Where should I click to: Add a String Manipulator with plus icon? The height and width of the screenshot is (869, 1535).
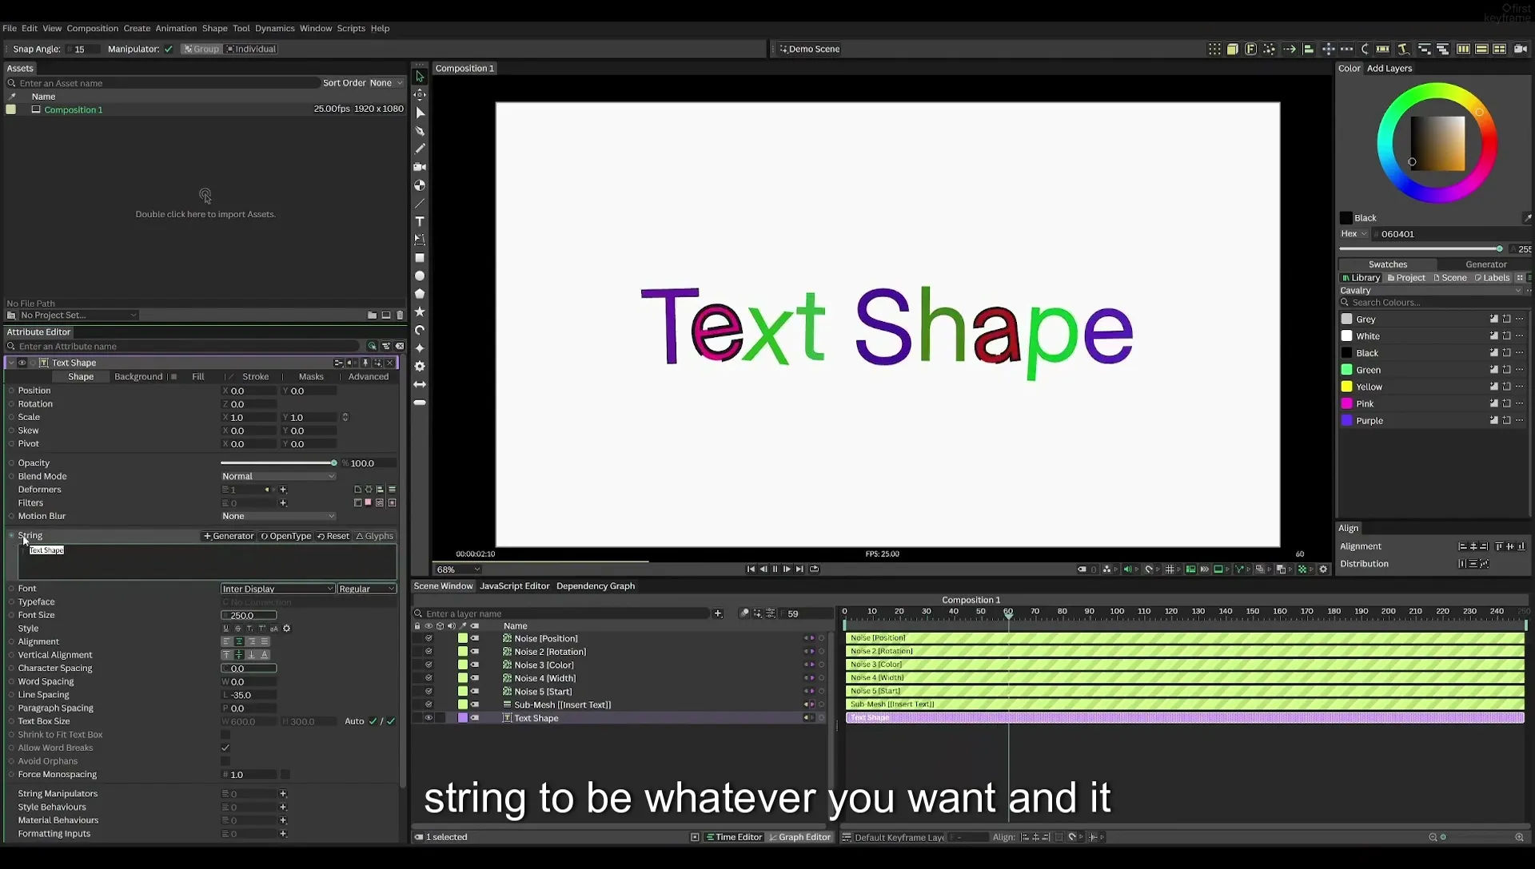tap(283, 794)
